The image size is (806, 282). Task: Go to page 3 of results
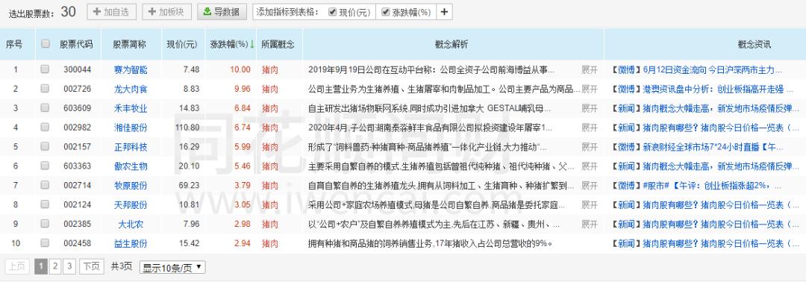coord(69,266)
